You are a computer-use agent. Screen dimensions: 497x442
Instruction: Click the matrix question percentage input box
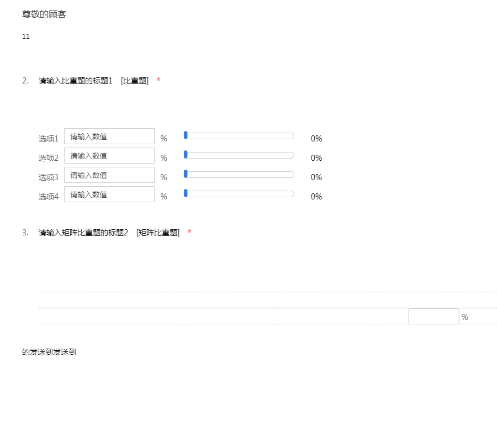click(x=433, y=317)
